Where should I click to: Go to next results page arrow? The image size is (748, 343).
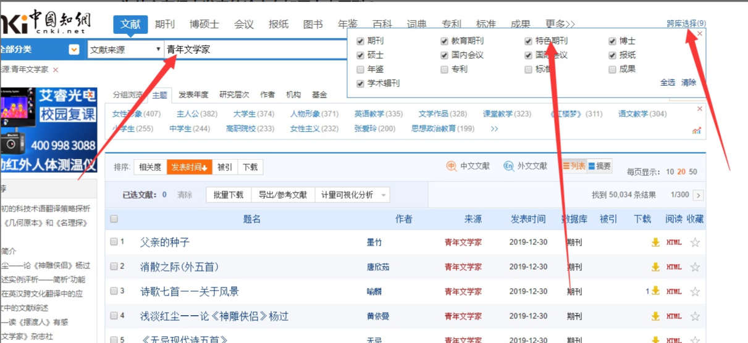pyautogui.click(x=699, y=196)
